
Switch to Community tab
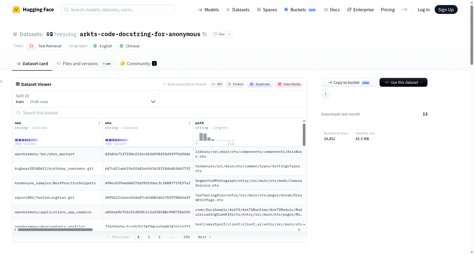point(138,63)
